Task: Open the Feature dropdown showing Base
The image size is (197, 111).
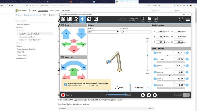Action: coord(103,32)
